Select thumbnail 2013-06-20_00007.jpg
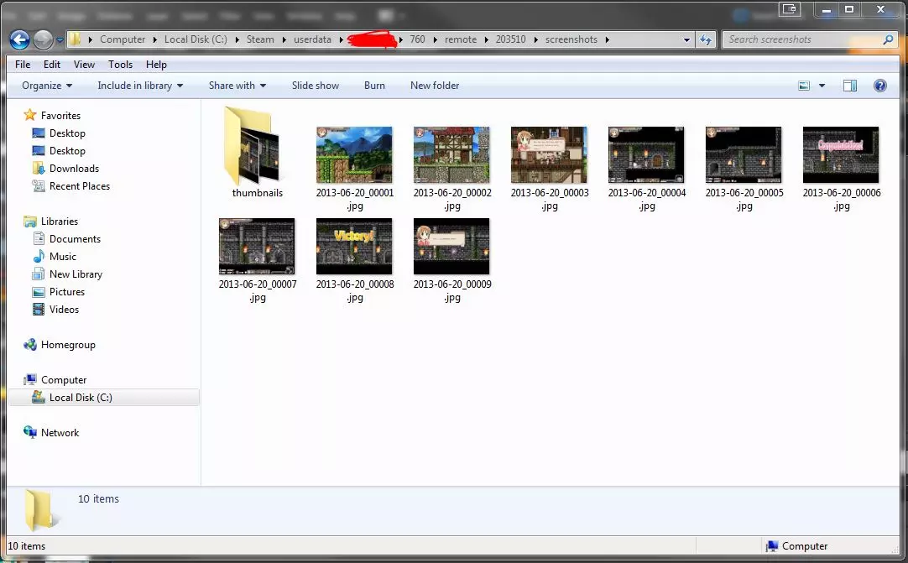The width and height of the screenshot is (908, 563). click(x=257, y=246)
